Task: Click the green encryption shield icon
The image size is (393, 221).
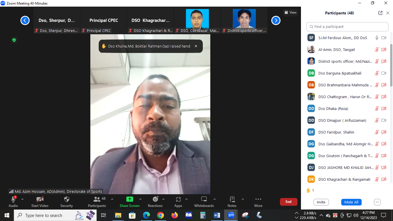Action: (x=14, y=40)
